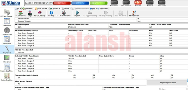
Task: Click Allison Transmission logo
Action: click(x=11, y=3)
